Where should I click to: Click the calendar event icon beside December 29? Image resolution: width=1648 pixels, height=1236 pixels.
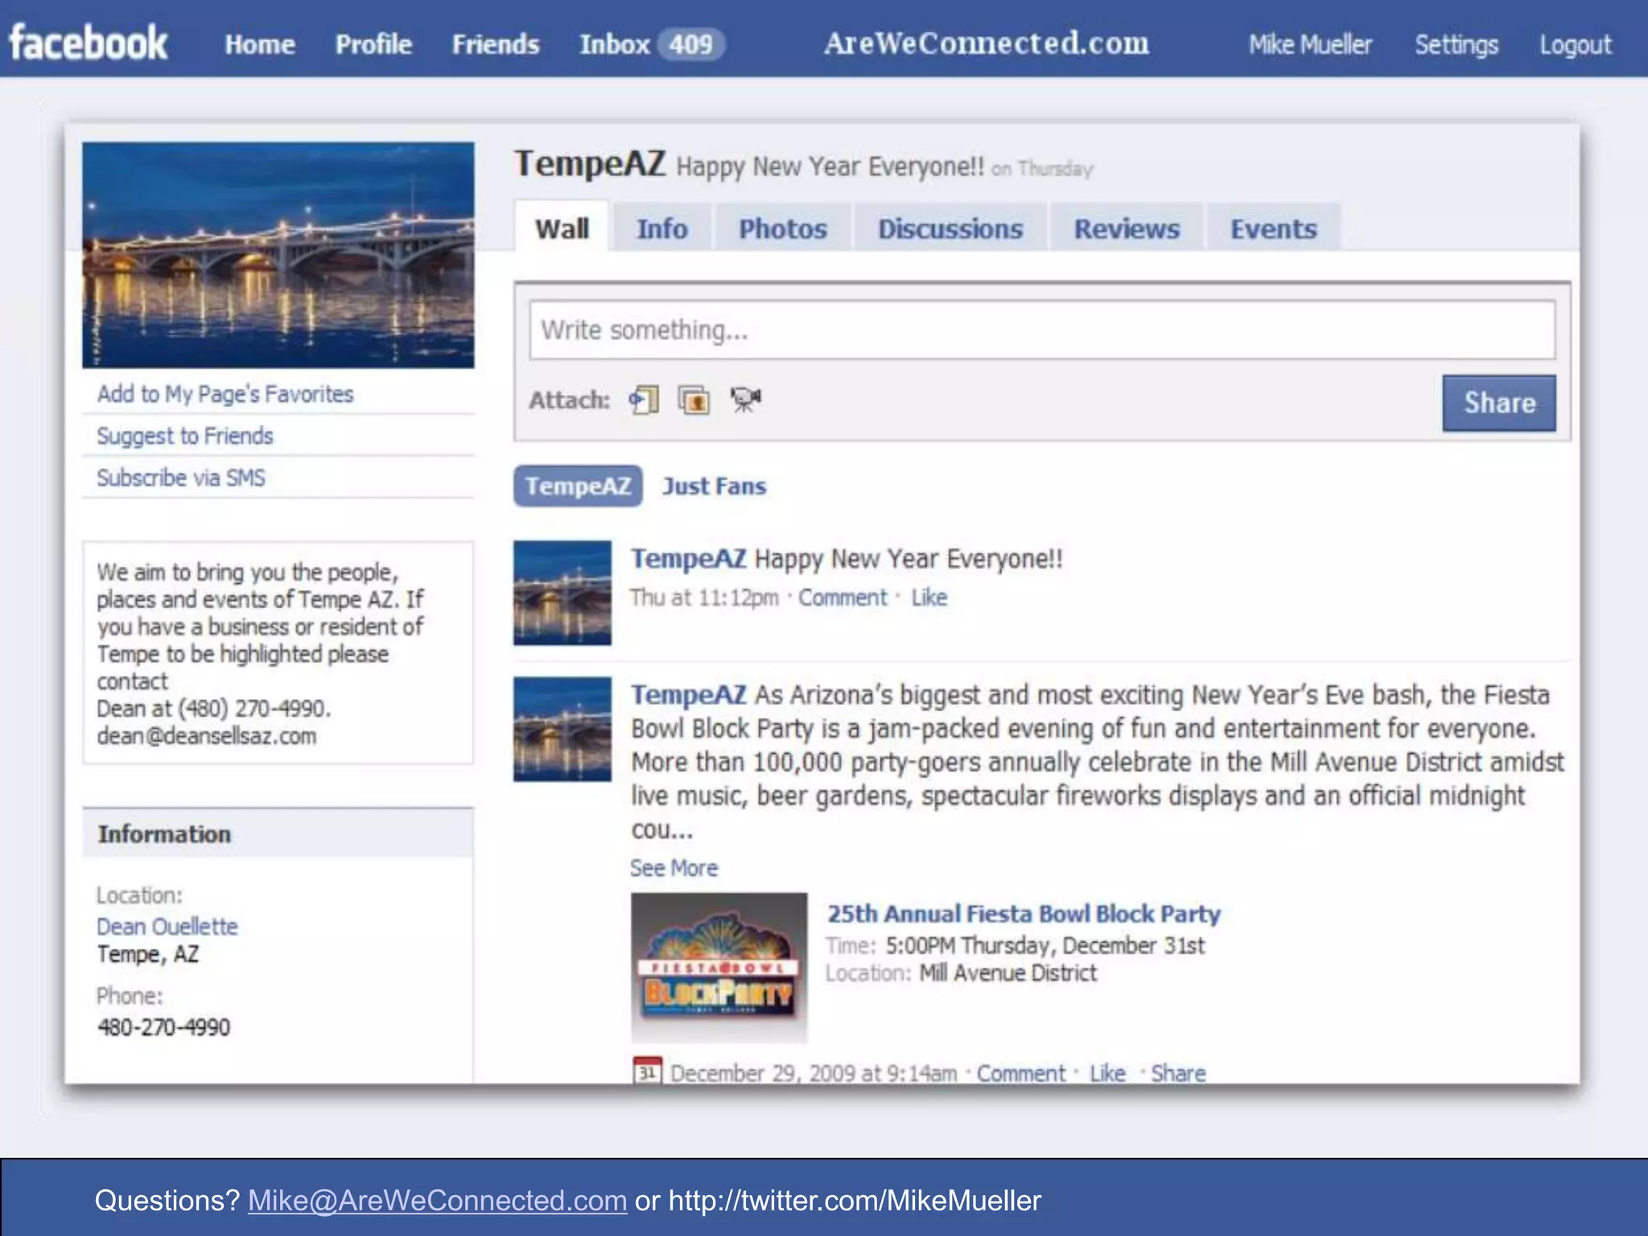647,1072
